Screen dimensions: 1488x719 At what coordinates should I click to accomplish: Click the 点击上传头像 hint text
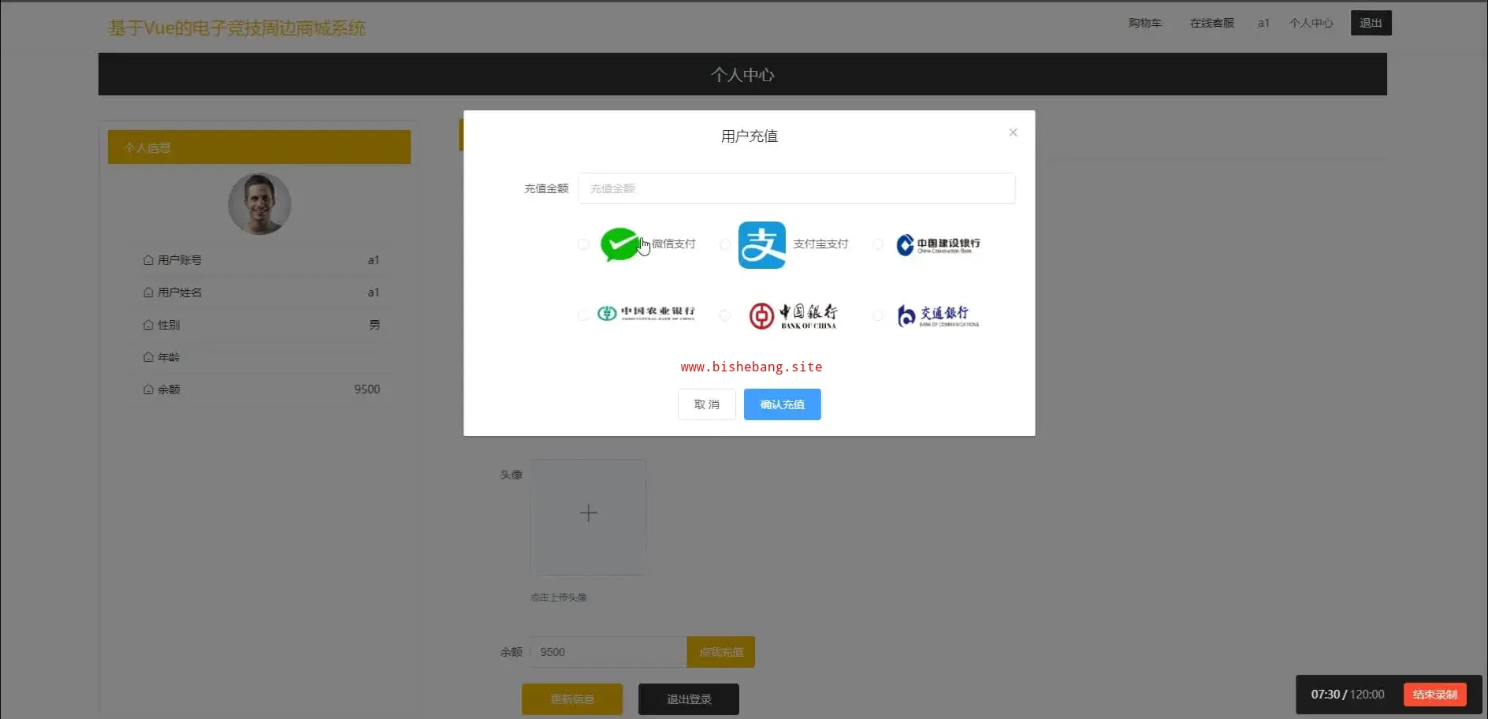tap(559, 598)
